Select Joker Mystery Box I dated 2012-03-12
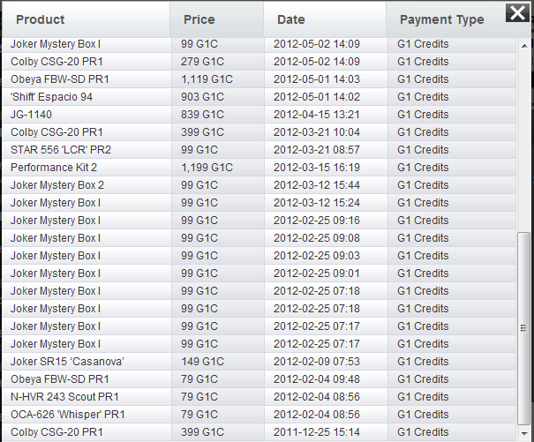 coord(56,203)
